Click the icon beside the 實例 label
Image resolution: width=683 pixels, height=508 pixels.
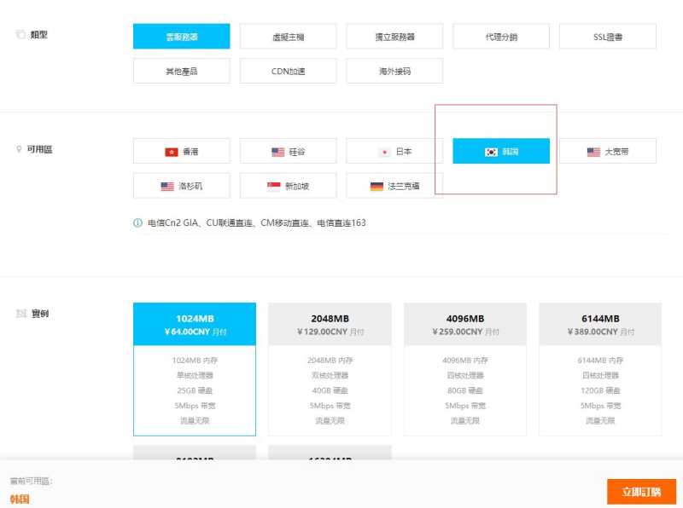pos(21,313)
